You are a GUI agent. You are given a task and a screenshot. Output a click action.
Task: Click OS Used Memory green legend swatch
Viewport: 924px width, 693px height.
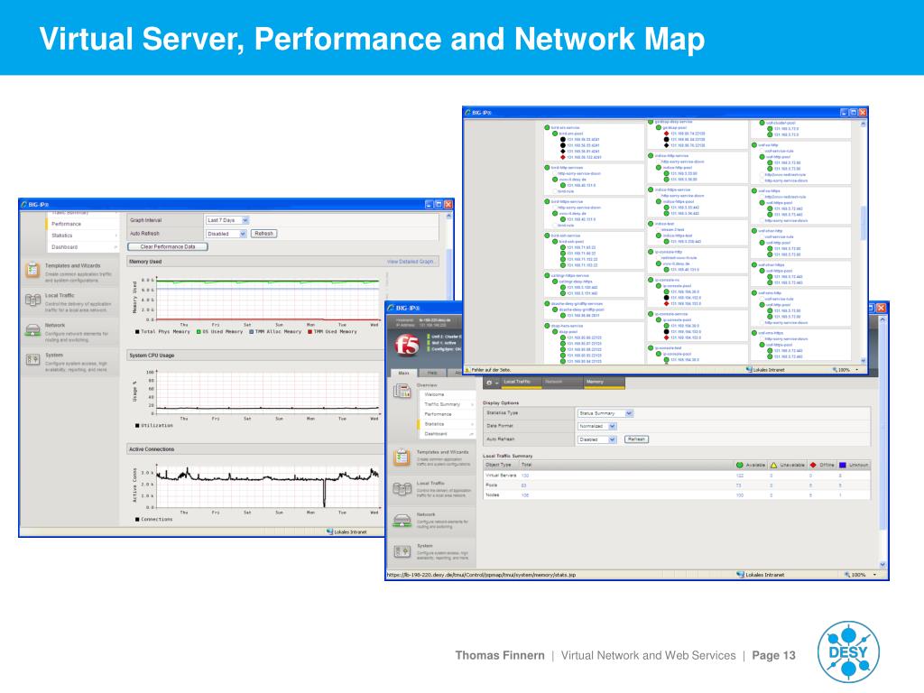pos(199,332)
